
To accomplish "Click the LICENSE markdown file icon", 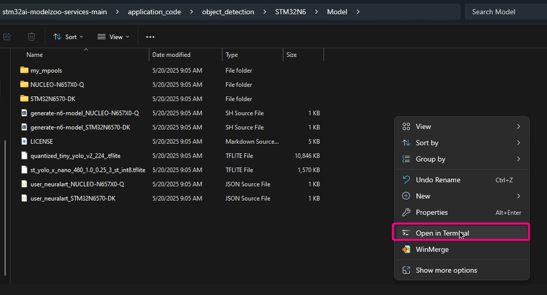I will tap(24, 142).
